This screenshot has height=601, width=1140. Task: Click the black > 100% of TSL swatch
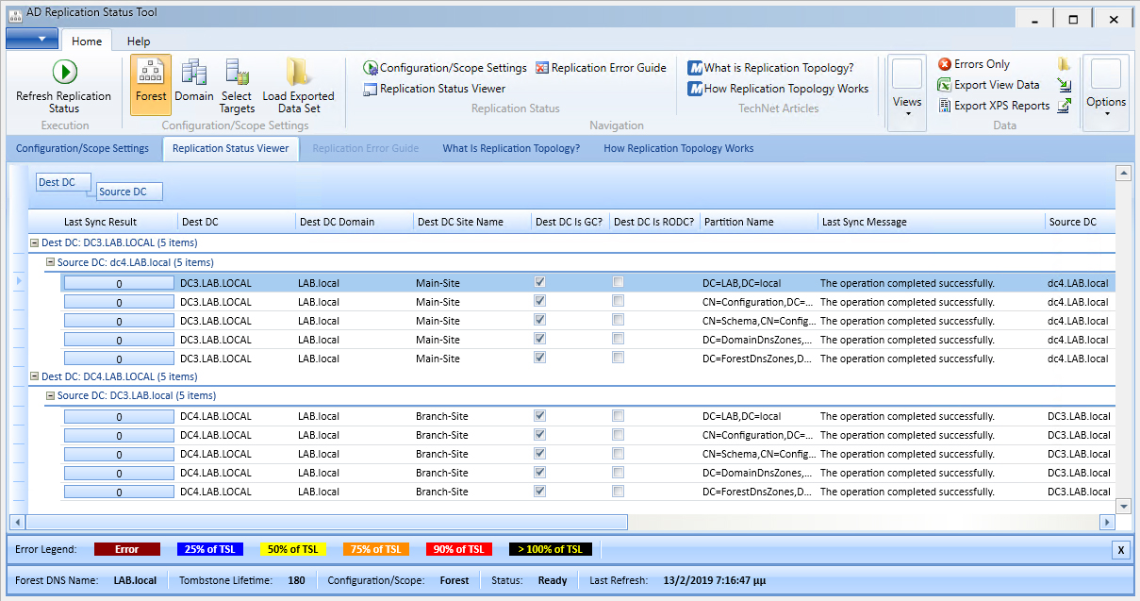553,549
